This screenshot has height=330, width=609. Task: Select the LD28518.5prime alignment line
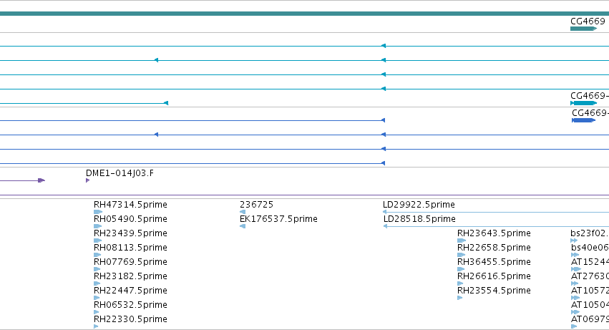click(496, 226)
